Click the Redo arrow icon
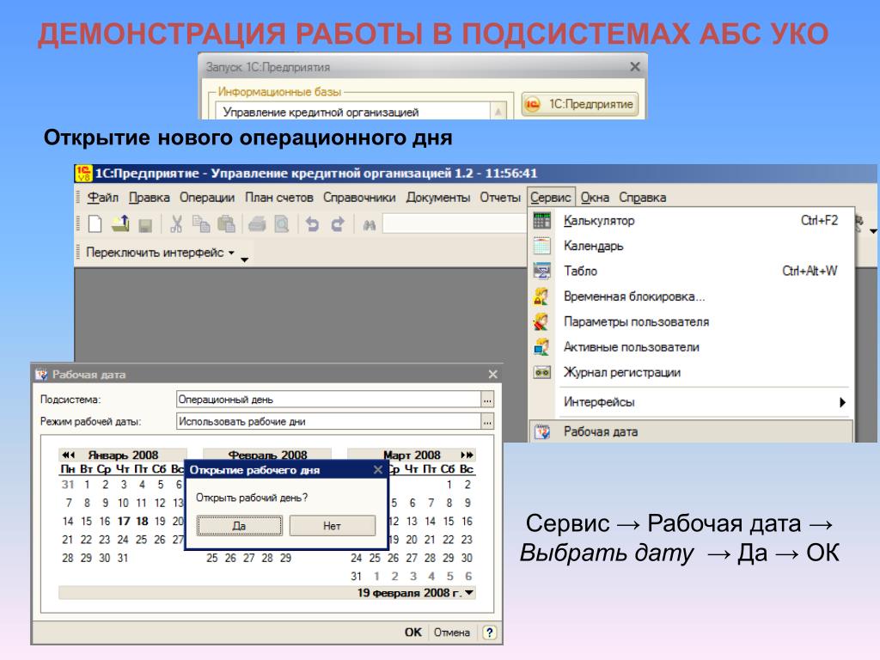This screenshot has height=660, width=880. tap(337, 224)
